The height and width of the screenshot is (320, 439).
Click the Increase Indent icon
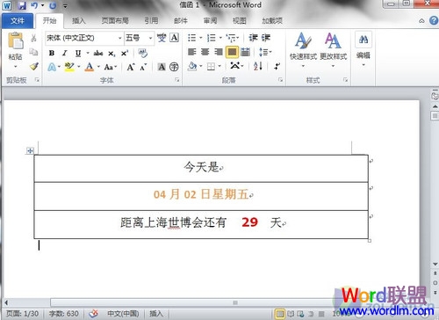266,38
